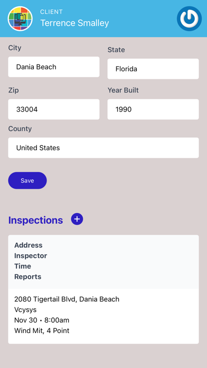Select inspector Vcysys in inspection row
The width and height of the screenshot is (207, 368).
[25, 310]
